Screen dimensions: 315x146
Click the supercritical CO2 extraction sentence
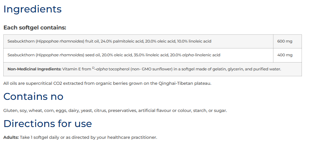point(107,83)
